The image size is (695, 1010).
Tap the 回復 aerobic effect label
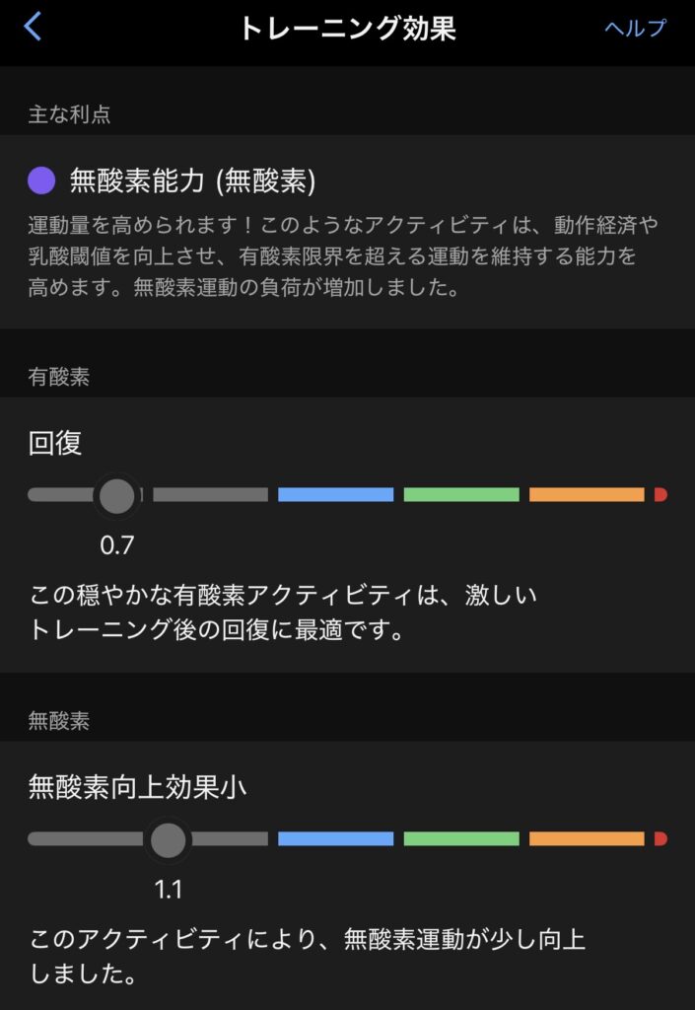(55, 443)
